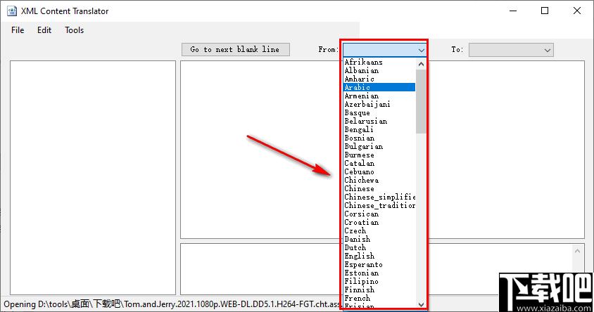Pick Belarusian from the dropdown list
The height and width of the screenshot is (312, 594).
[379, 121]
